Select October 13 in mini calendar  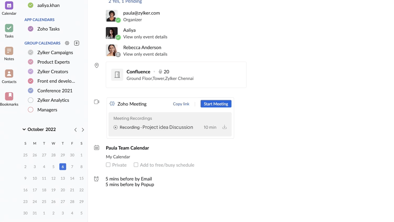point(63,178)
